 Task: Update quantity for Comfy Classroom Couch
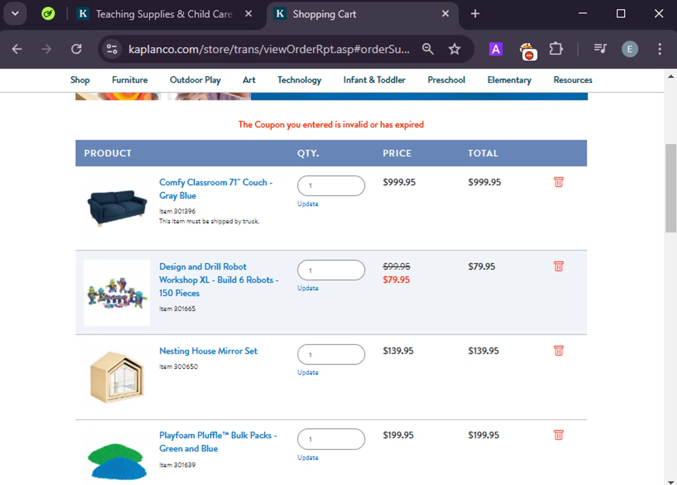308,204
